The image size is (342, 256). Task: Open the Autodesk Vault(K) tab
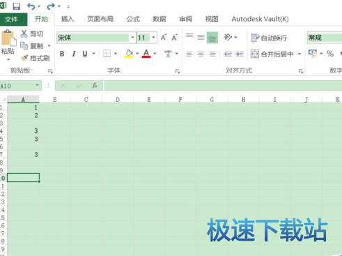click(260, 19)
